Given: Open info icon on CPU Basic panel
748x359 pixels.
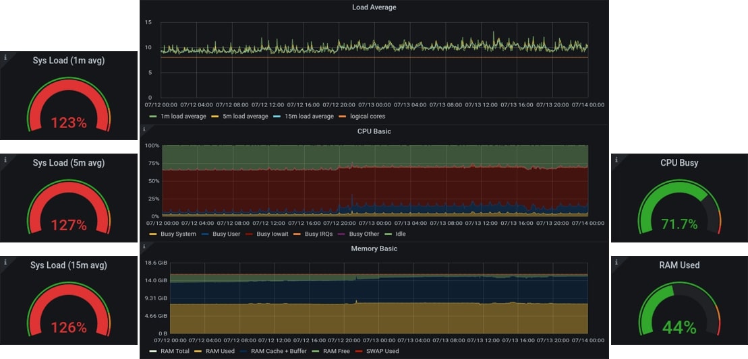Looking at the screenshot, I should pos(144,129).
